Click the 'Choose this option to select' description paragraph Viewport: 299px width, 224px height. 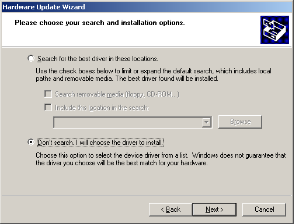pyautogui.click(x=161, y=159)
